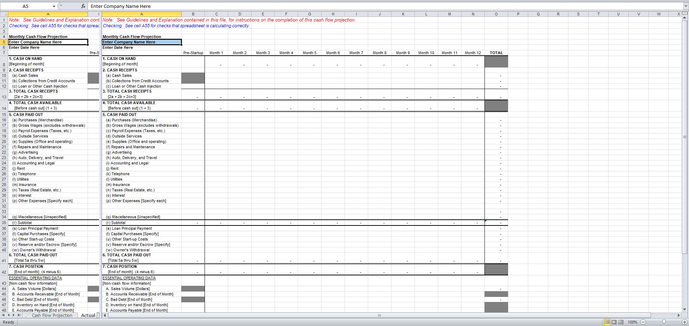Click '7. CASH POSITION' in right pane

[119, 266]
